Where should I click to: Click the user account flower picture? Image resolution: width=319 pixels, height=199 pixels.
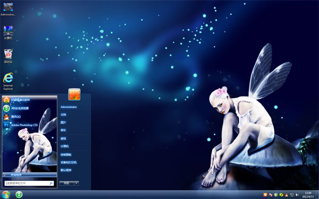[x=74, y=94]
